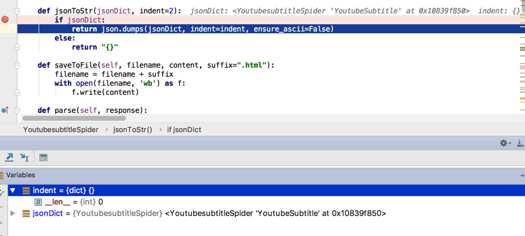Viewport: 525px width, 236px height.
Task: Click the Variables panel title
Action: point(21,175)
